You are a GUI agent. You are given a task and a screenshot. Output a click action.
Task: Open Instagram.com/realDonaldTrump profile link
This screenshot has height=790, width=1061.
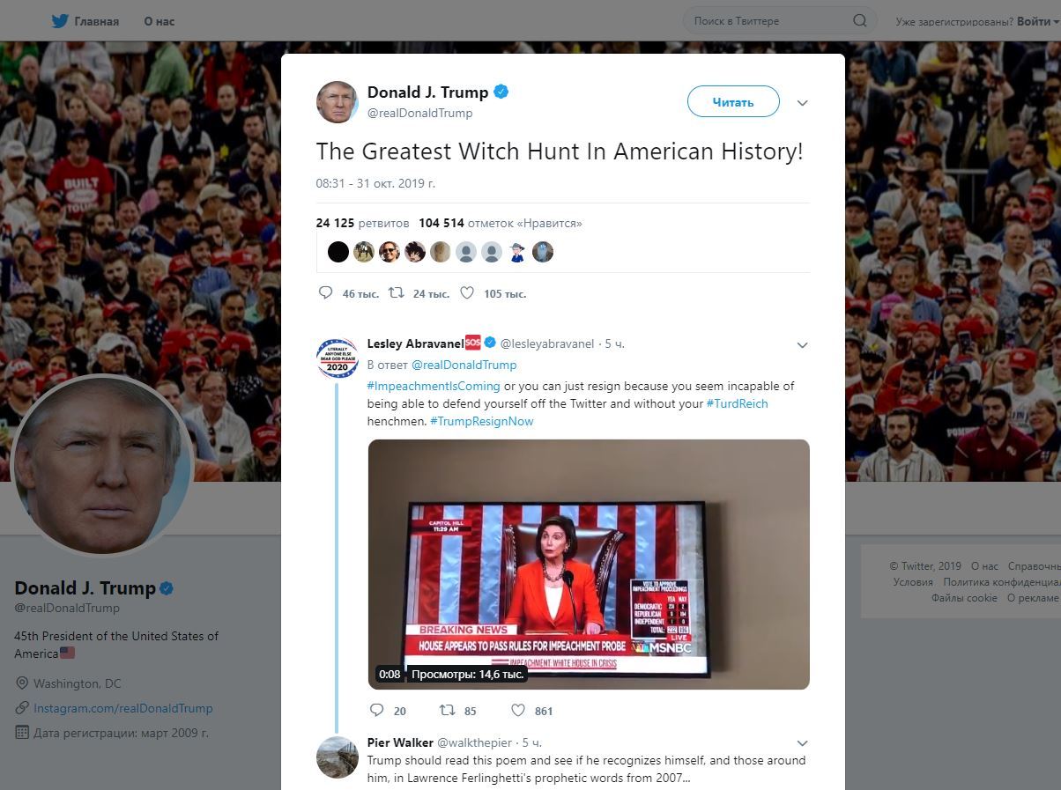[123, 708]
